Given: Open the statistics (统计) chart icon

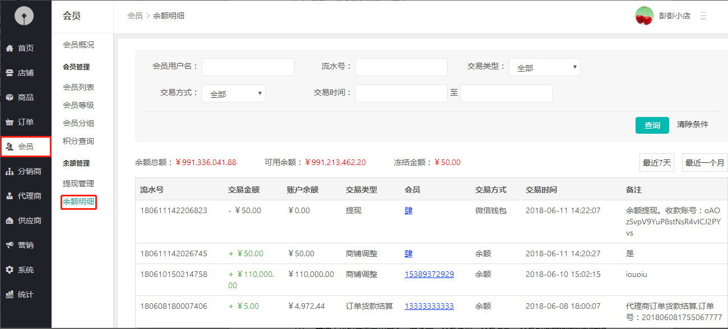Looking at the screenshot, I should click(x=10, y=294).
